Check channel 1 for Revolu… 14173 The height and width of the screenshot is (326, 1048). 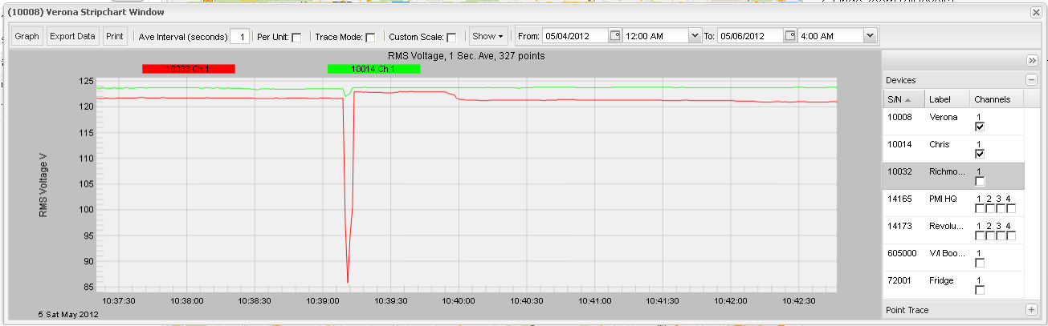(979, 235)
